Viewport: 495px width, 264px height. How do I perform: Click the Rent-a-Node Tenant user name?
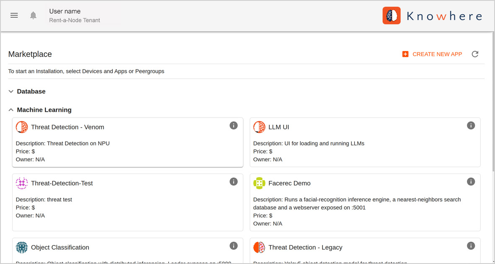[74, 20]
